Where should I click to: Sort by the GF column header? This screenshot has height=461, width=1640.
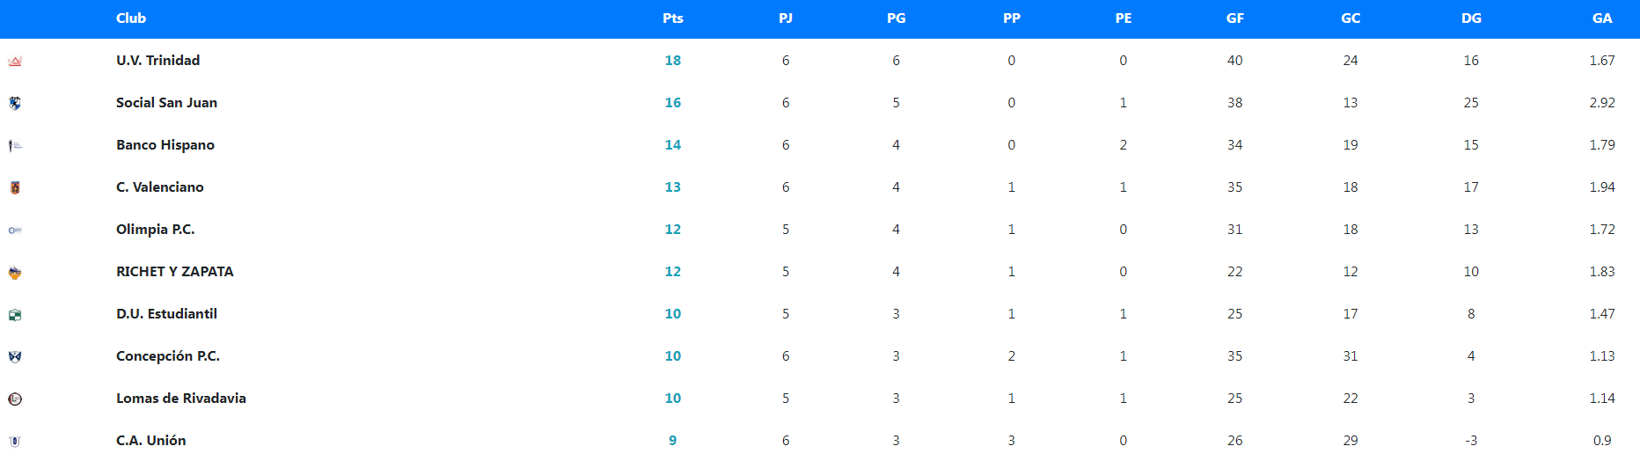click(x=1235, y=18)
